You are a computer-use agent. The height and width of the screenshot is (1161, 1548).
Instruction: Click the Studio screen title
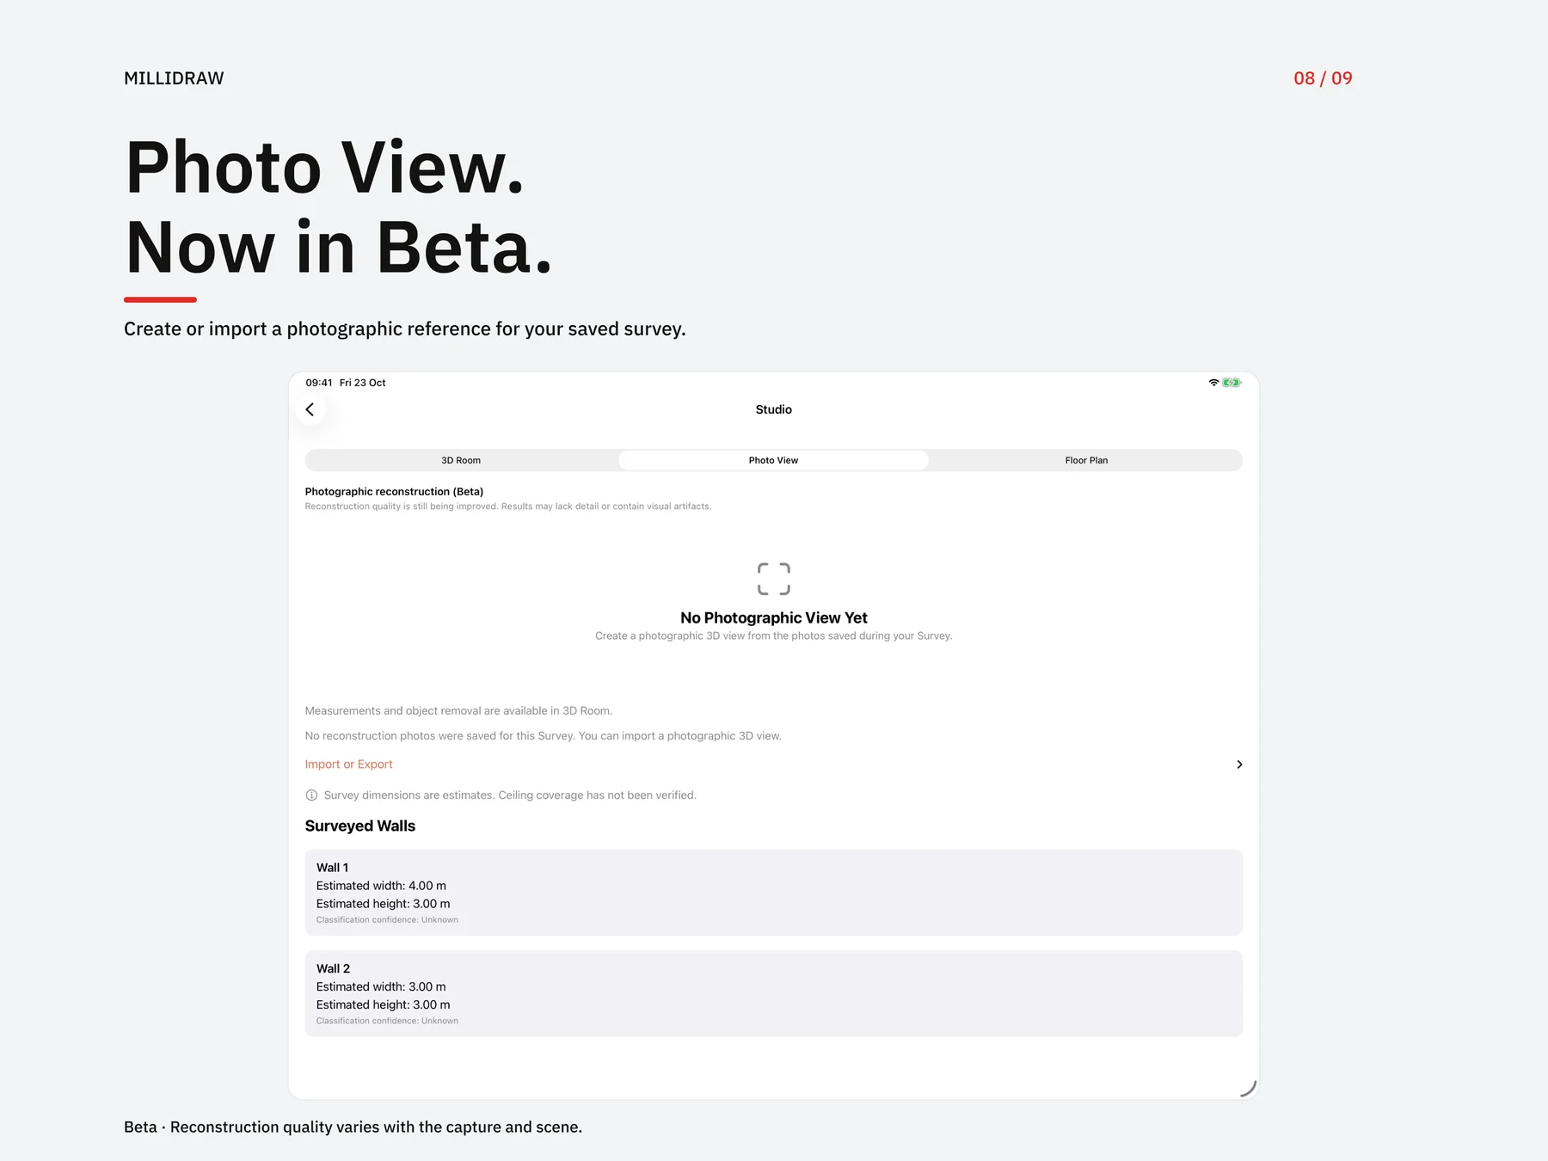pyautogui.click(x=773, y=409)
